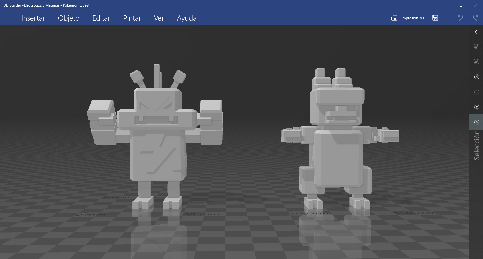This screenshot has width=483, height=259.
Task: Open the Pintar menu
Action: (132, 18)
